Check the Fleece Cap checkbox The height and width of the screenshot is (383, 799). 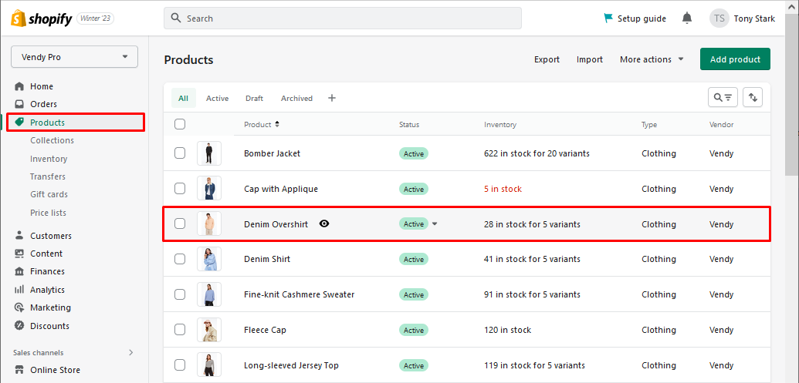(180, 330)
